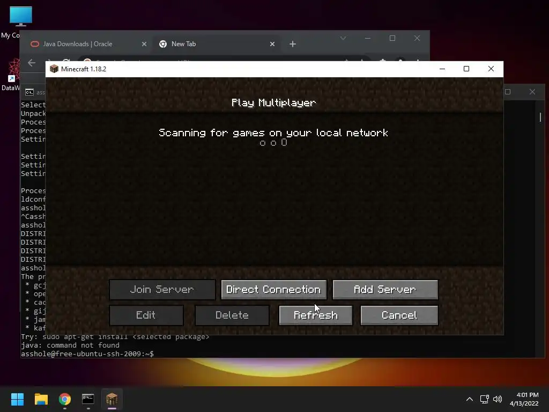Open My Computer desktop icon
The image size is (549, 412).
coord(21,16)
